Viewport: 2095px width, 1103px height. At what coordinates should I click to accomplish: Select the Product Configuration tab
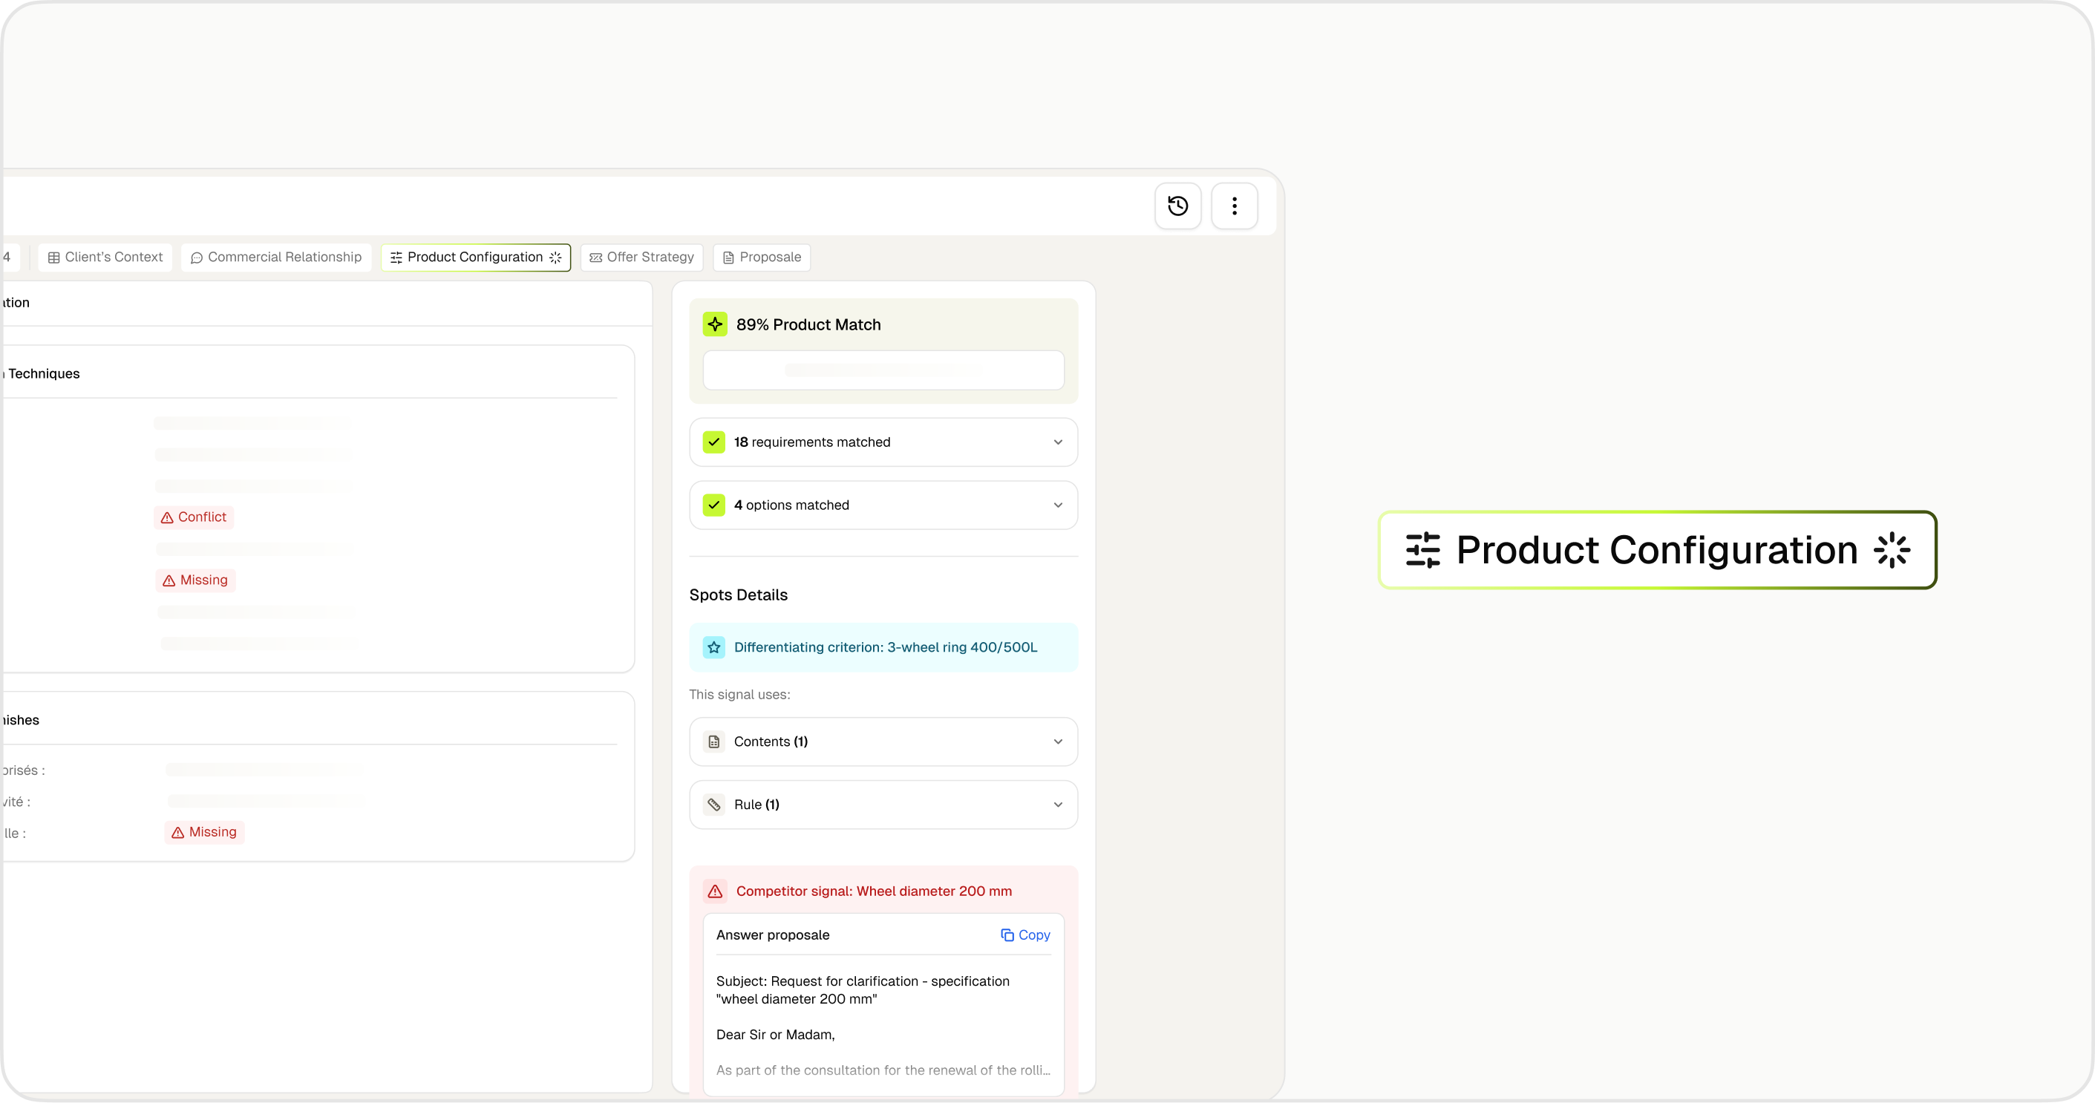[475, 257]
